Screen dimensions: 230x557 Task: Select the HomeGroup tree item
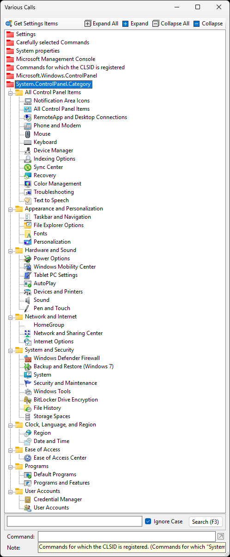49,325
